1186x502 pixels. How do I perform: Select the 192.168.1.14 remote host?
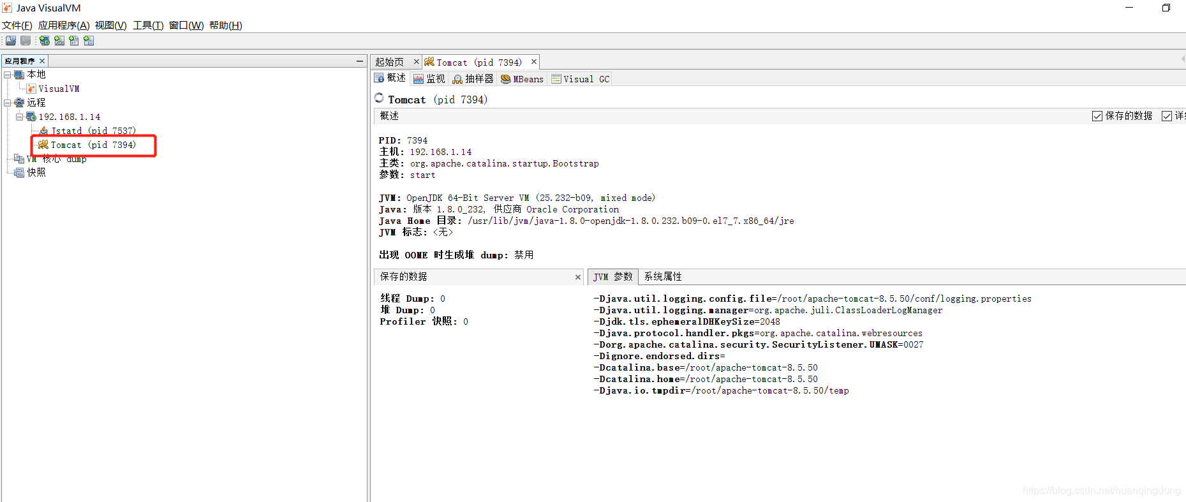70,117
